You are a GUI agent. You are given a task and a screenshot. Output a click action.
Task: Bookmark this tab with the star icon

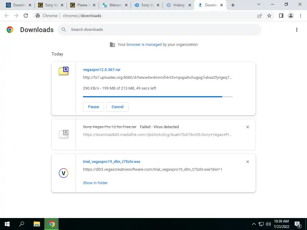coord(269,16)
